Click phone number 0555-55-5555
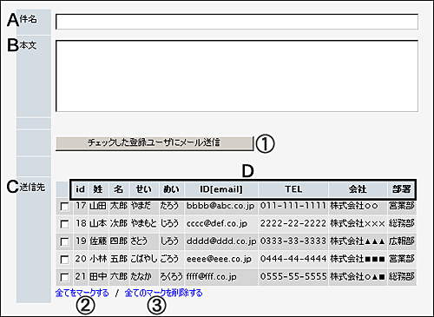This screenshot has height=317, width=434. click(x=293, y=276)
